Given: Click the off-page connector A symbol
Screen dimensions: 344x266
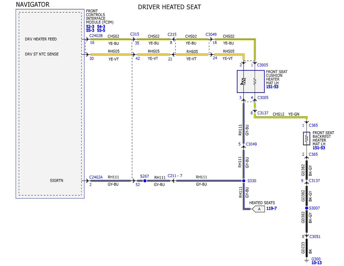Looking at the screenshot, I should click(x=258, y=209).
